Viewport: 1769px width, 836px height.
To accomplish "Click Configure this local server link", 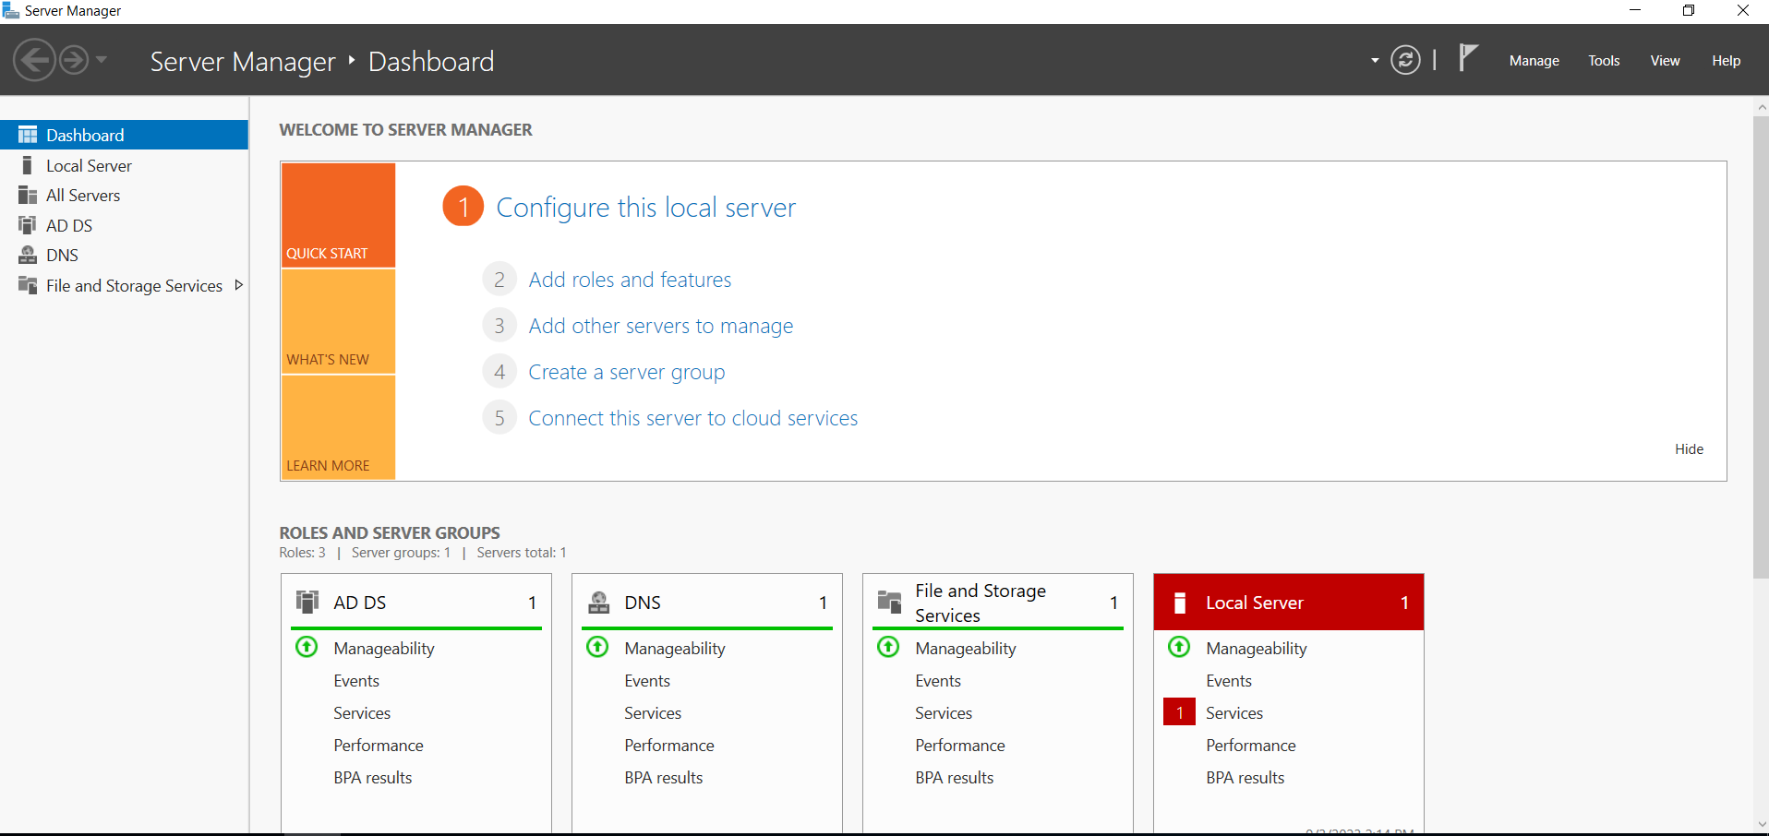I will coord(645,208).
